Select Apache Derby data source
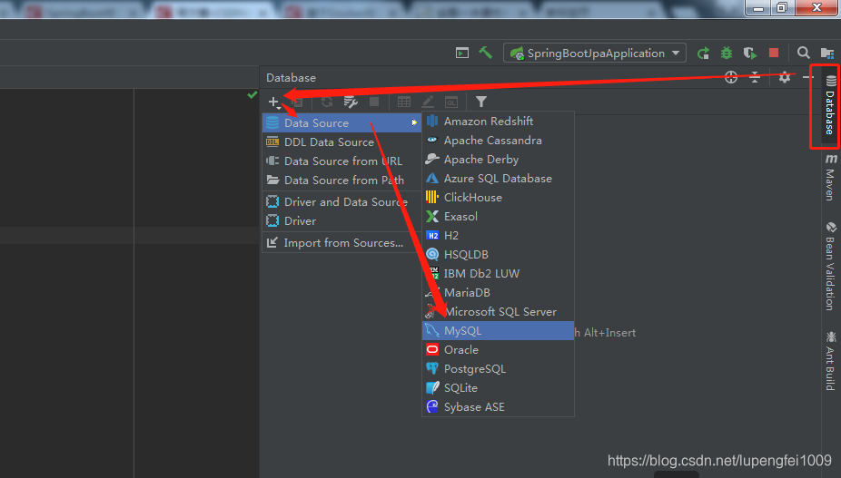Screen dimensions: 841x478 coord(499,160)
